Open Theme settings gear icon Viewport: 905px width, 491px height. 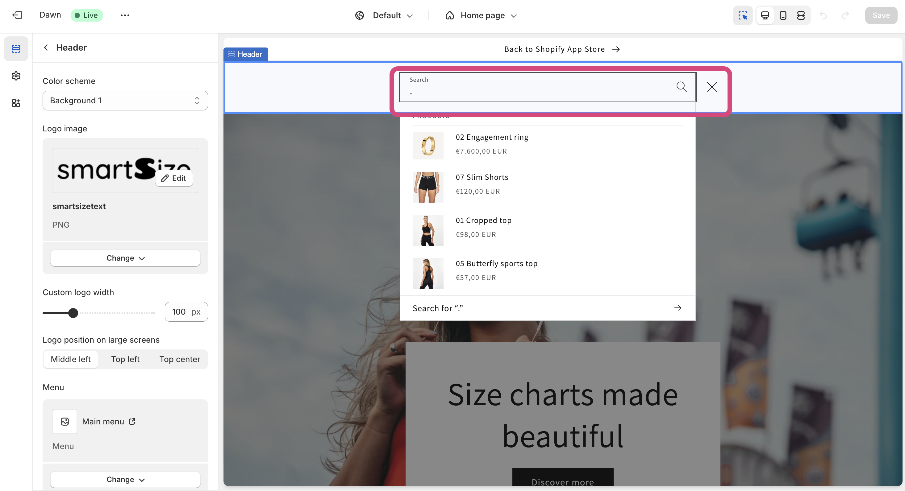point(16,76)
